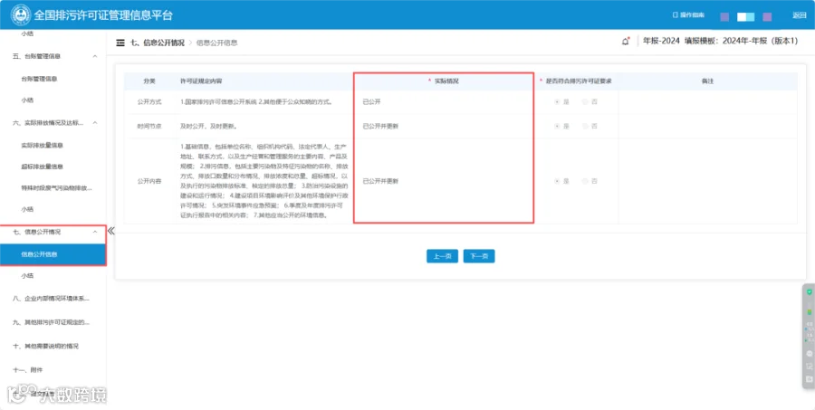Viewport: 815px width, 410px height.
Task: Open 台账管理信息 sub-item in sidebar
Action: (39, 79)
